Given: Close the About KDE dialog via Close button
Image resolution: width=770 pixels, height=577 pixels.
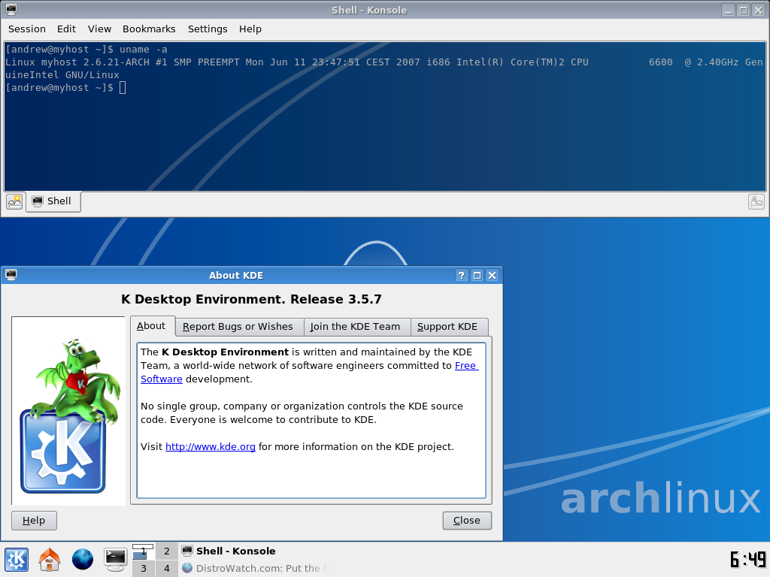Looking at the screenshot, I should pos(467,520).
